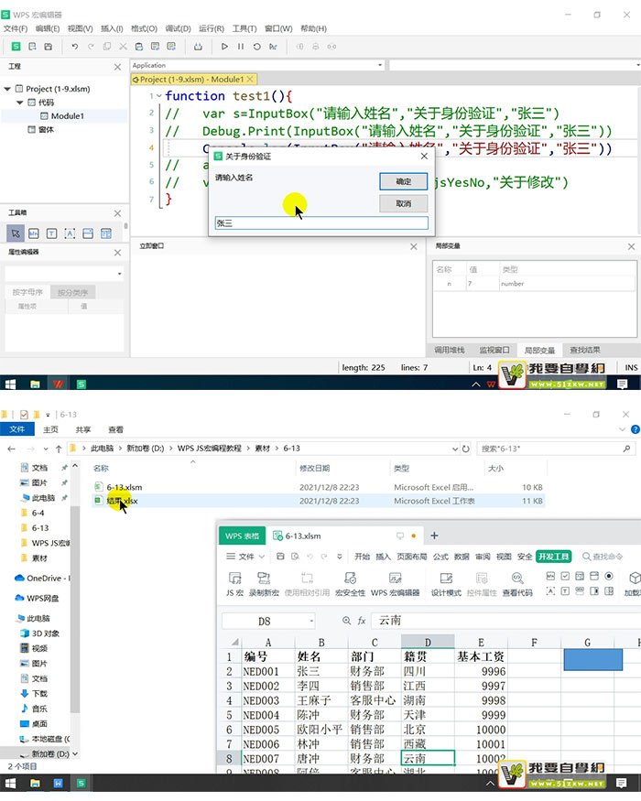Image resolution: width=641 pixels, height=801 pixels.
Task: Click the Back arrow in File Explorer
Action: click(x=11, y=449)
